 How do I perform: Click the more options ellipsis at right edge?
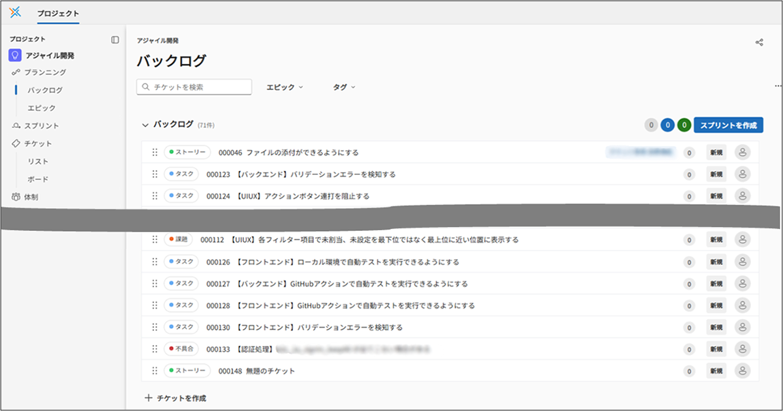coord(777,86)
